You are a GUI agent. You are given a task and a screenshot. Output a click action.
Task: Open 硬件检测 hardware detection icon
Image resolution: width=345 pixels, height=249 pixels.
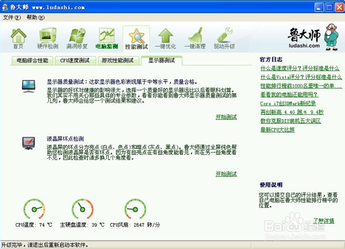point(48,38)
